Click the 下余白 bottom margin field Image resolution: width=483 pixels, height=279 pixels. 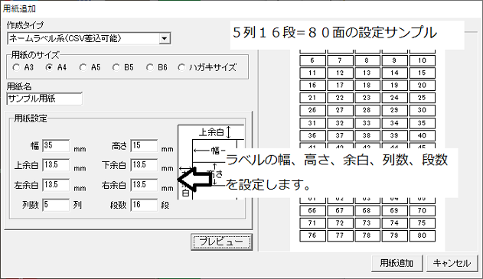144,165
